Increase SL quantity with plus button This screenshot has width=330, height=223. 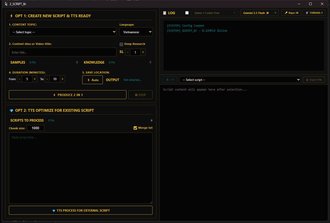[143, 52]
